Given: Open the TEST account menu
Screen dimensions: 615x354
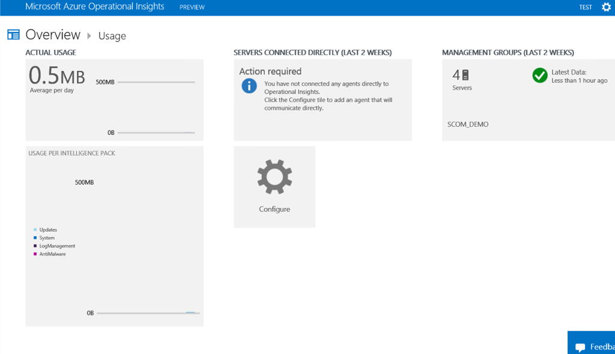Looking at the screenshot, I should coord(585,7).
